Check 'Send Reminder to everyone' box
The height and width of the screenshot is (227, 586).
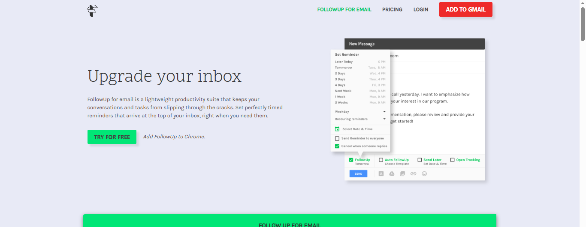click(337, 138)
